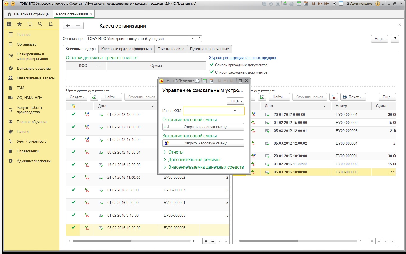Click print icon in fiscal dialog titlebar

[197, 81]
